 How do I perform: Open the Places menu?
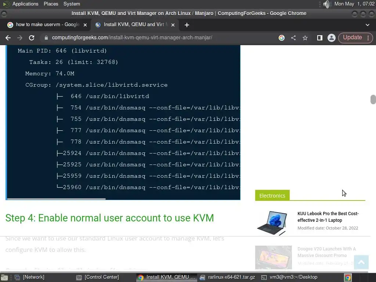pos(51,4)
